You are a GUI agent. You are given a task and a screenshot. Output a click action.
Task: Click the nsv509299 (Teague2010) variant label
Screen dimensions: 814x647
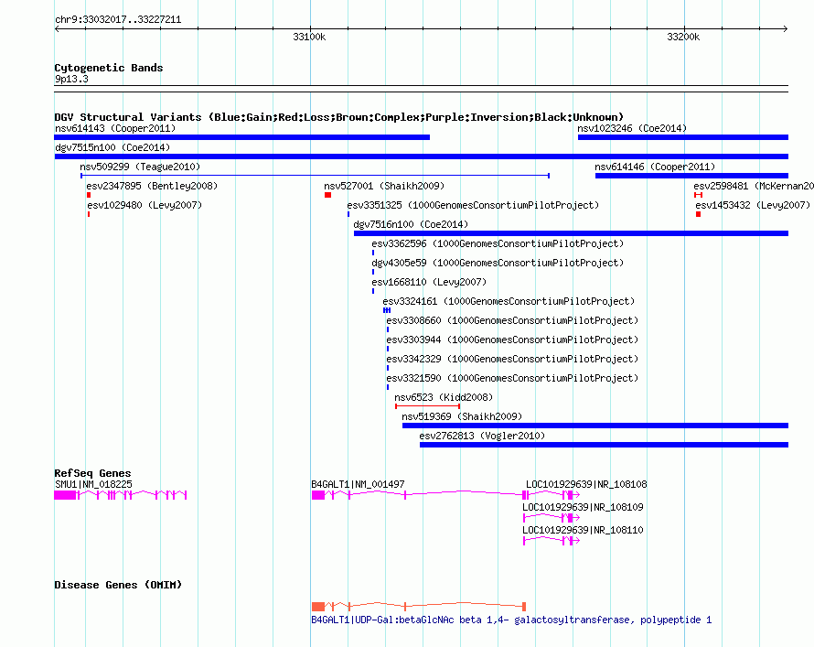click(140, 167)
